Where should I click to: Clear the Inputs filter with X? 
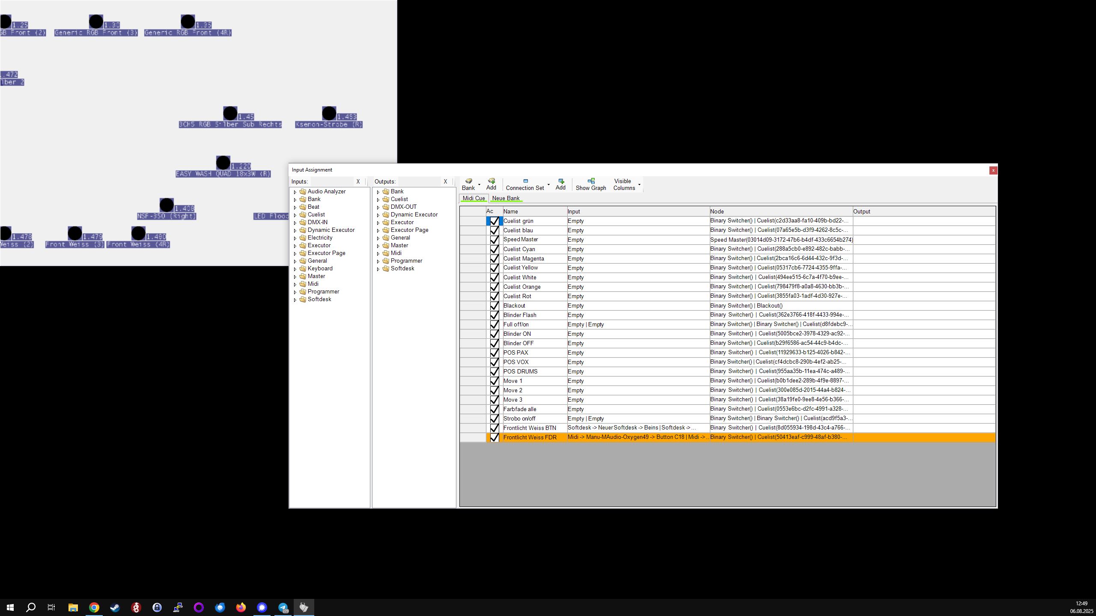point(358,182)
